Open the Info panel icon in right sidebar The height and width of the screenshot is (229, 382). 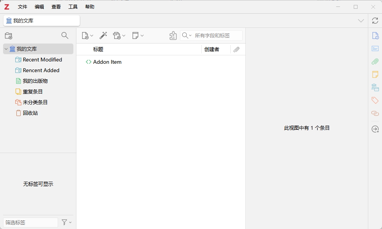pos(375,35)
